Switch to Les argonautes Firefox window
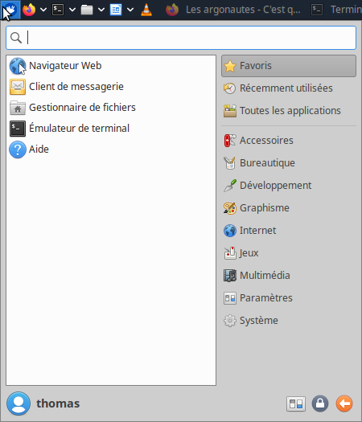Screen dimensions: 362x422 pyautogui.click(x=233, y=10)
